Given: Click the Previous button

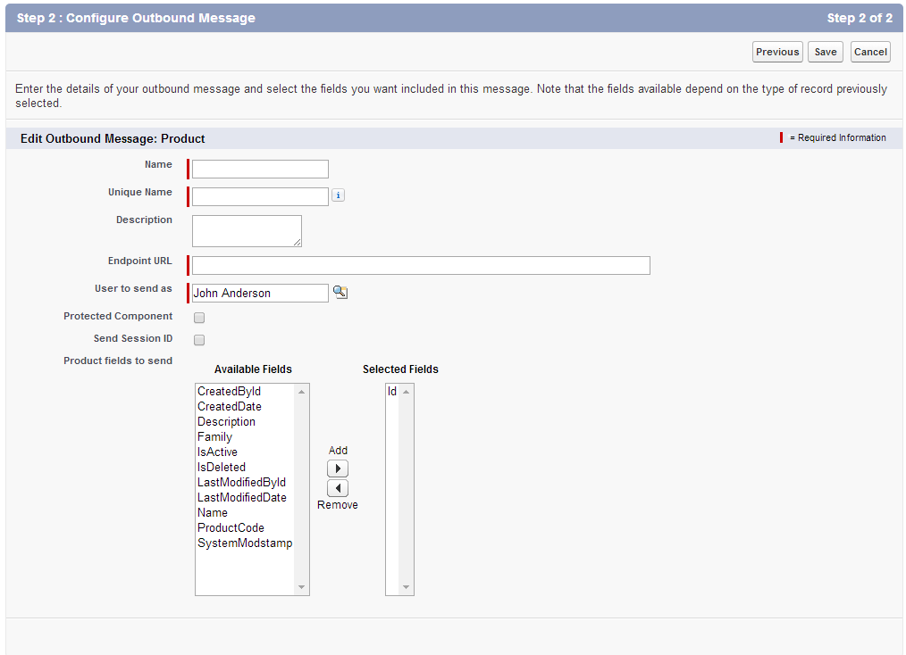Looking at the screenshot, I should tap(777, 52).
